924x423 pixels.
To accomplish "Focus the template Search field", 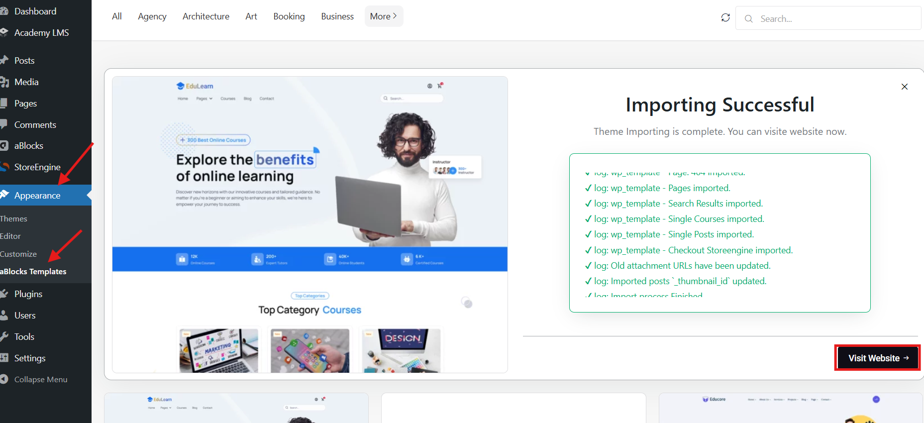I will point(828,18).
